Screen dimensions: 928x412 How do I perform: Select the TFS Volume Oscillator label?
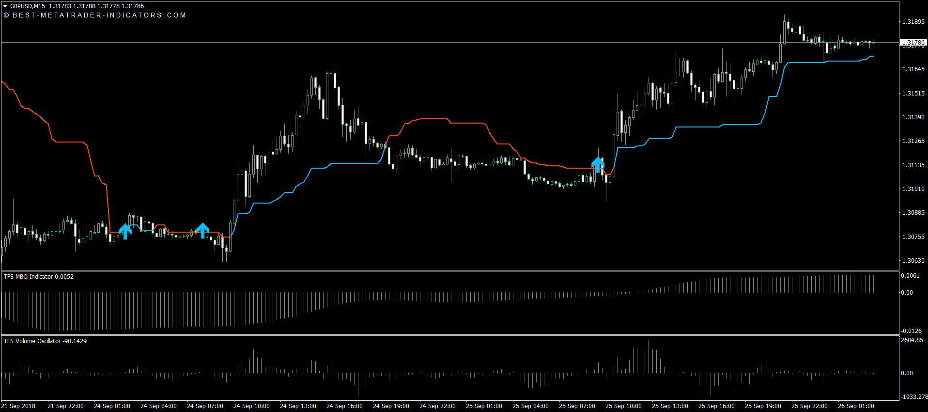45,341
